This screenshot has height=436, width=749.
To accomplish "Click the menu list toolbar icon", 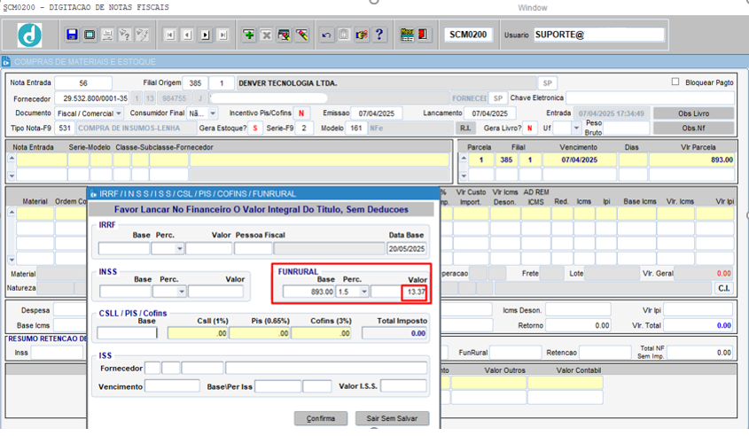I will click(x=407, y=35).
